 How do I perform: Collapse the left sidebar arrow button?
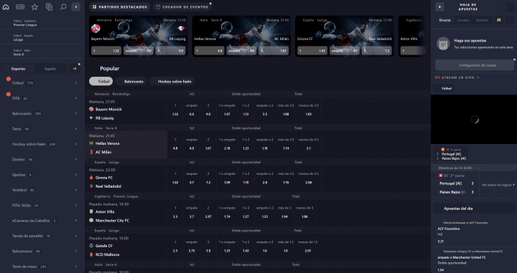(76, 6)
